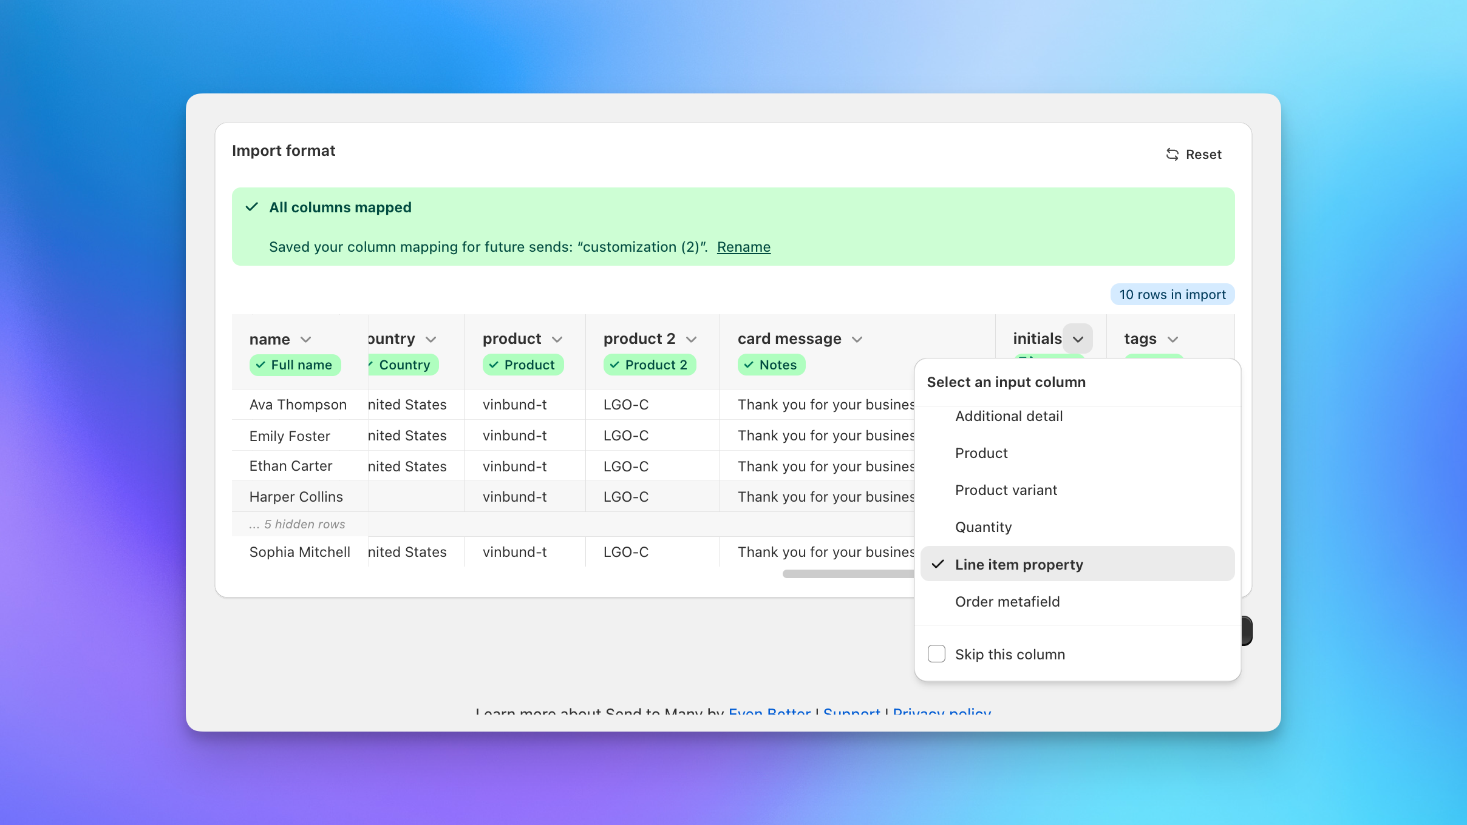Click the checkmark in the Product badge
The height and width of the screenshot is (825, 1467).
(x=494, y=365)
